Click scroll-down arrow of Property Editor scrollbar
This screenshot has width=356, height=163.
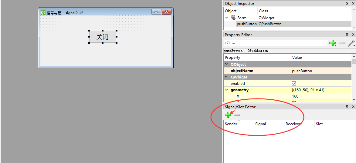pos(354,99)
